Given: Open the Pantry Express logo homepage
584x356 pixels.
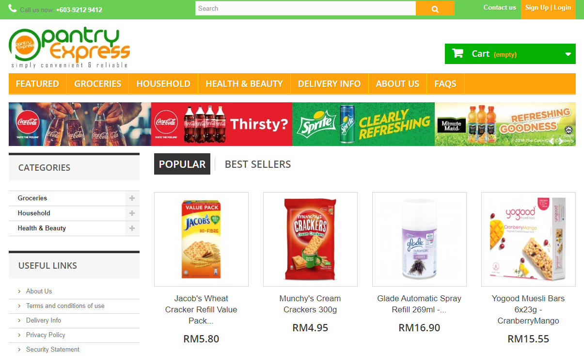Looking at the screenshot, I should 69,48.
